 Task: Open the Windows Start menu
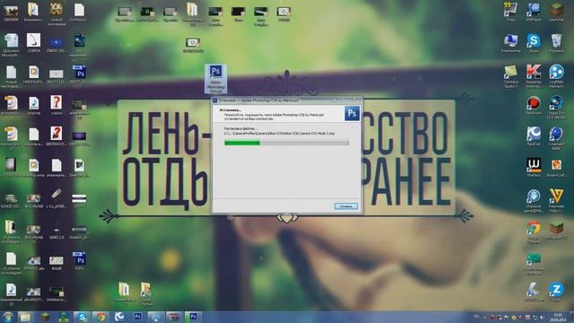pos(7,317)
